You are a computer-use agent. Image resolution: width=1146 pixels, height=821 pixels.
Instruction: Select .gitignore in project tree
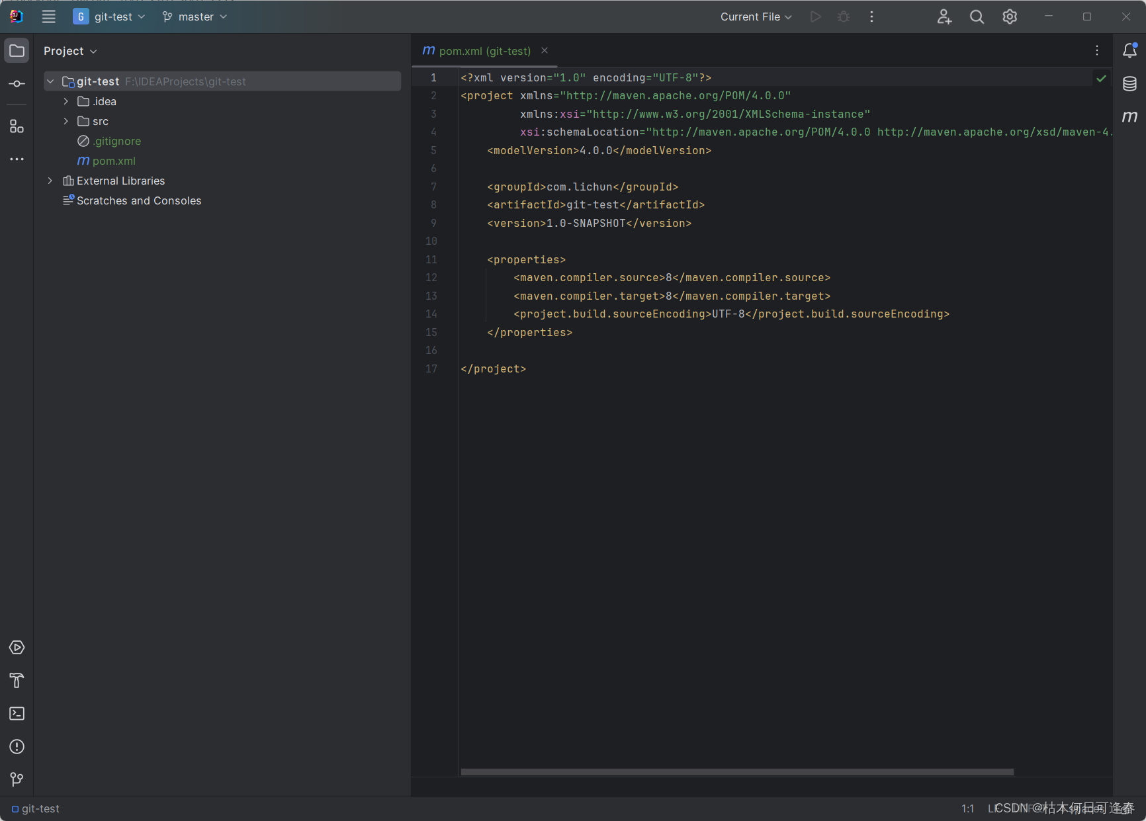click(117, 141)
